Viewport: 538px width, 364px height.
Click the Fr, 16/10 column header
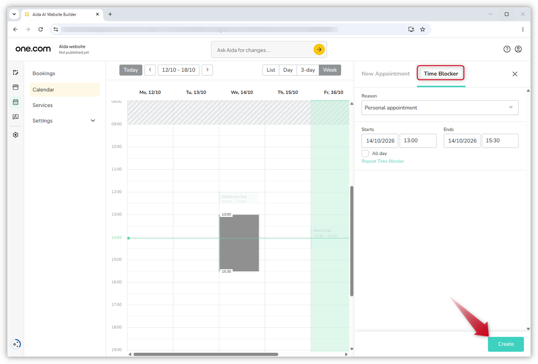click(x=334, y=92)
